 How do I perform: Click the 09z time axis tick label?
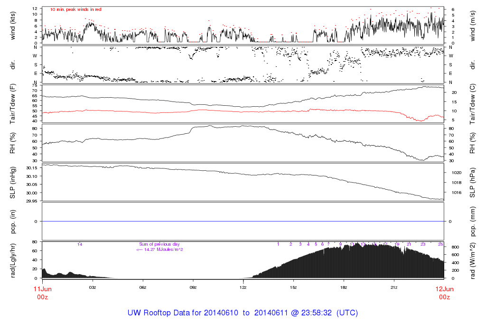coord(193,287)
